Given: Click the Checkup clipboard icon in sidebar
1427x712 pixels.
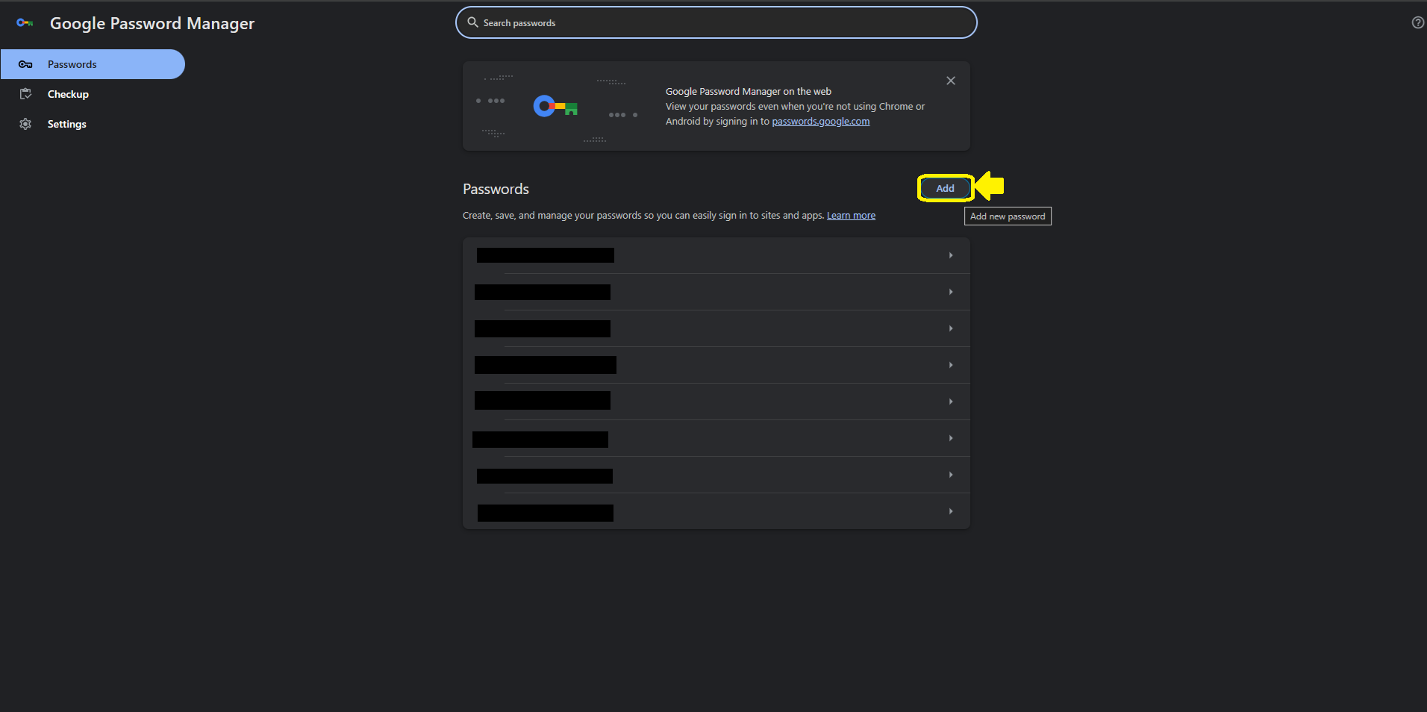Looking at the screenshot, I should [25, 94].
